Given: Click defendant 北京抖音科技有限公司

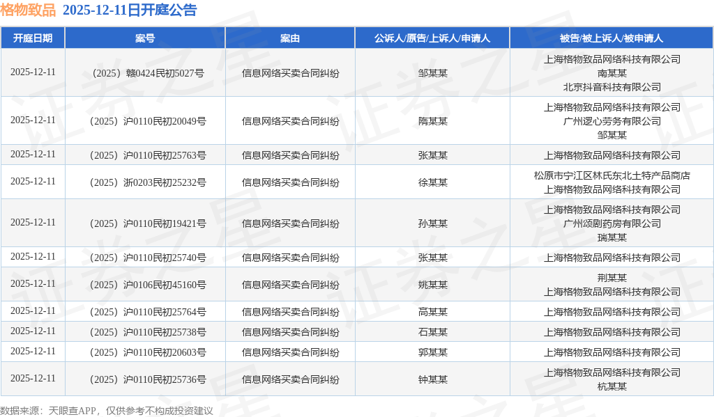Looking at the screenshot, I should click(612, 87).
